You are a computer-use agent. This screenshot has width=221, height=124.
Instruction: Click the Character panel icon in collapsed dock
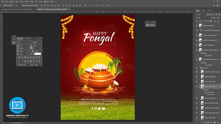tap(14, 40)
